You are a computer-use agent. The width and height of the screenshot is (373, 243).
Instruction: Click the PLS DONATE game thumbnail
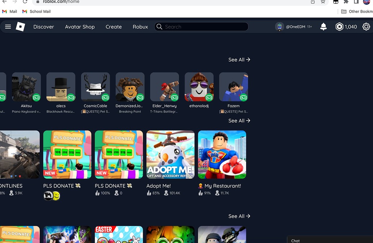tap(67, 155)
